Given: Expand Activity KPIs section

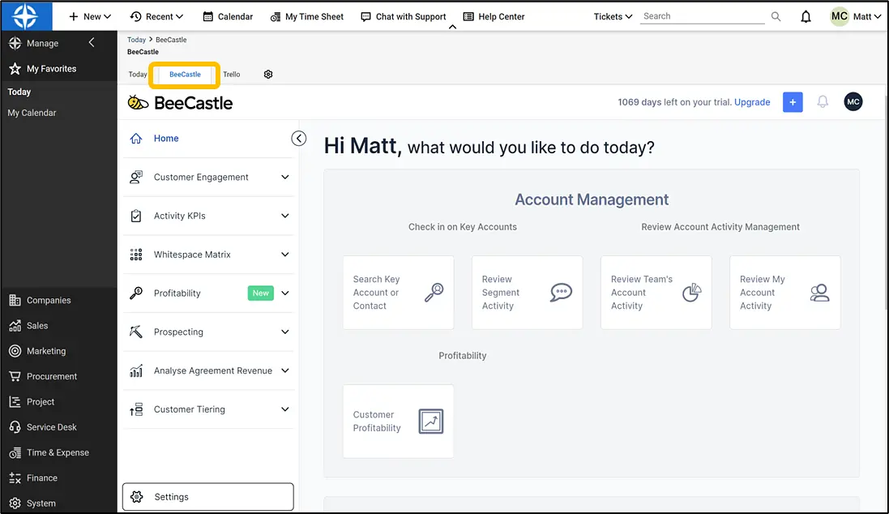Looking at the screenshot, I should [x=208, y=216].
